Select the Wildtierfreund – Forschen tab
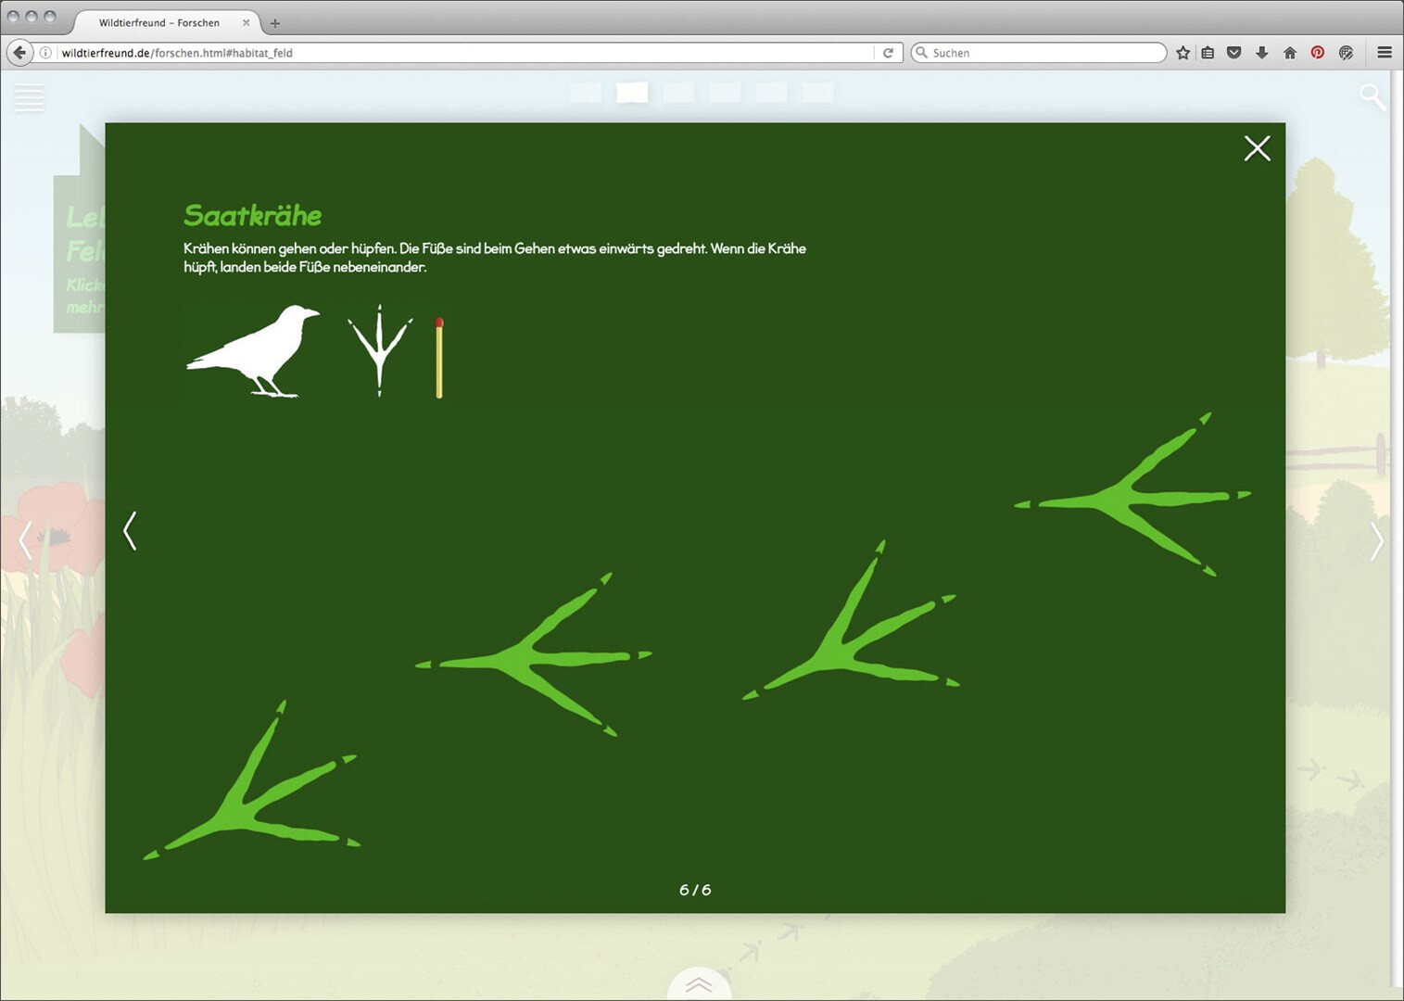The image size is (1404, 1001). [159, 22]
